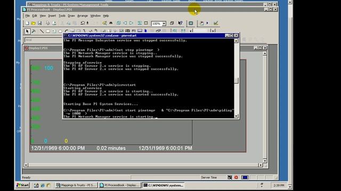Click right step arrow of the time slider
This screenshot has height=191, width=341.
[213, 31]
